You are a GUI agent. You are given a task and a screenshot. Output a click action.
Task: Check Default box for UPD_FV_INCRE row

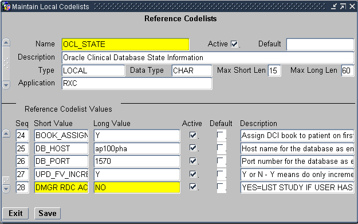(221, 174)
